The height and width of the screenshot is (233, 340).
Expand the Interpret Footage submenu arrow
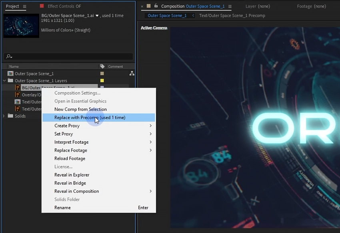(150, 142)
